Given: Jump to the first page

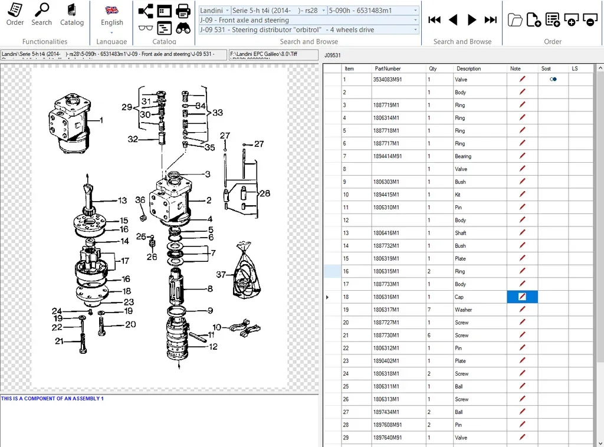Looking at the screenshot, I should [x=435, y=20].
